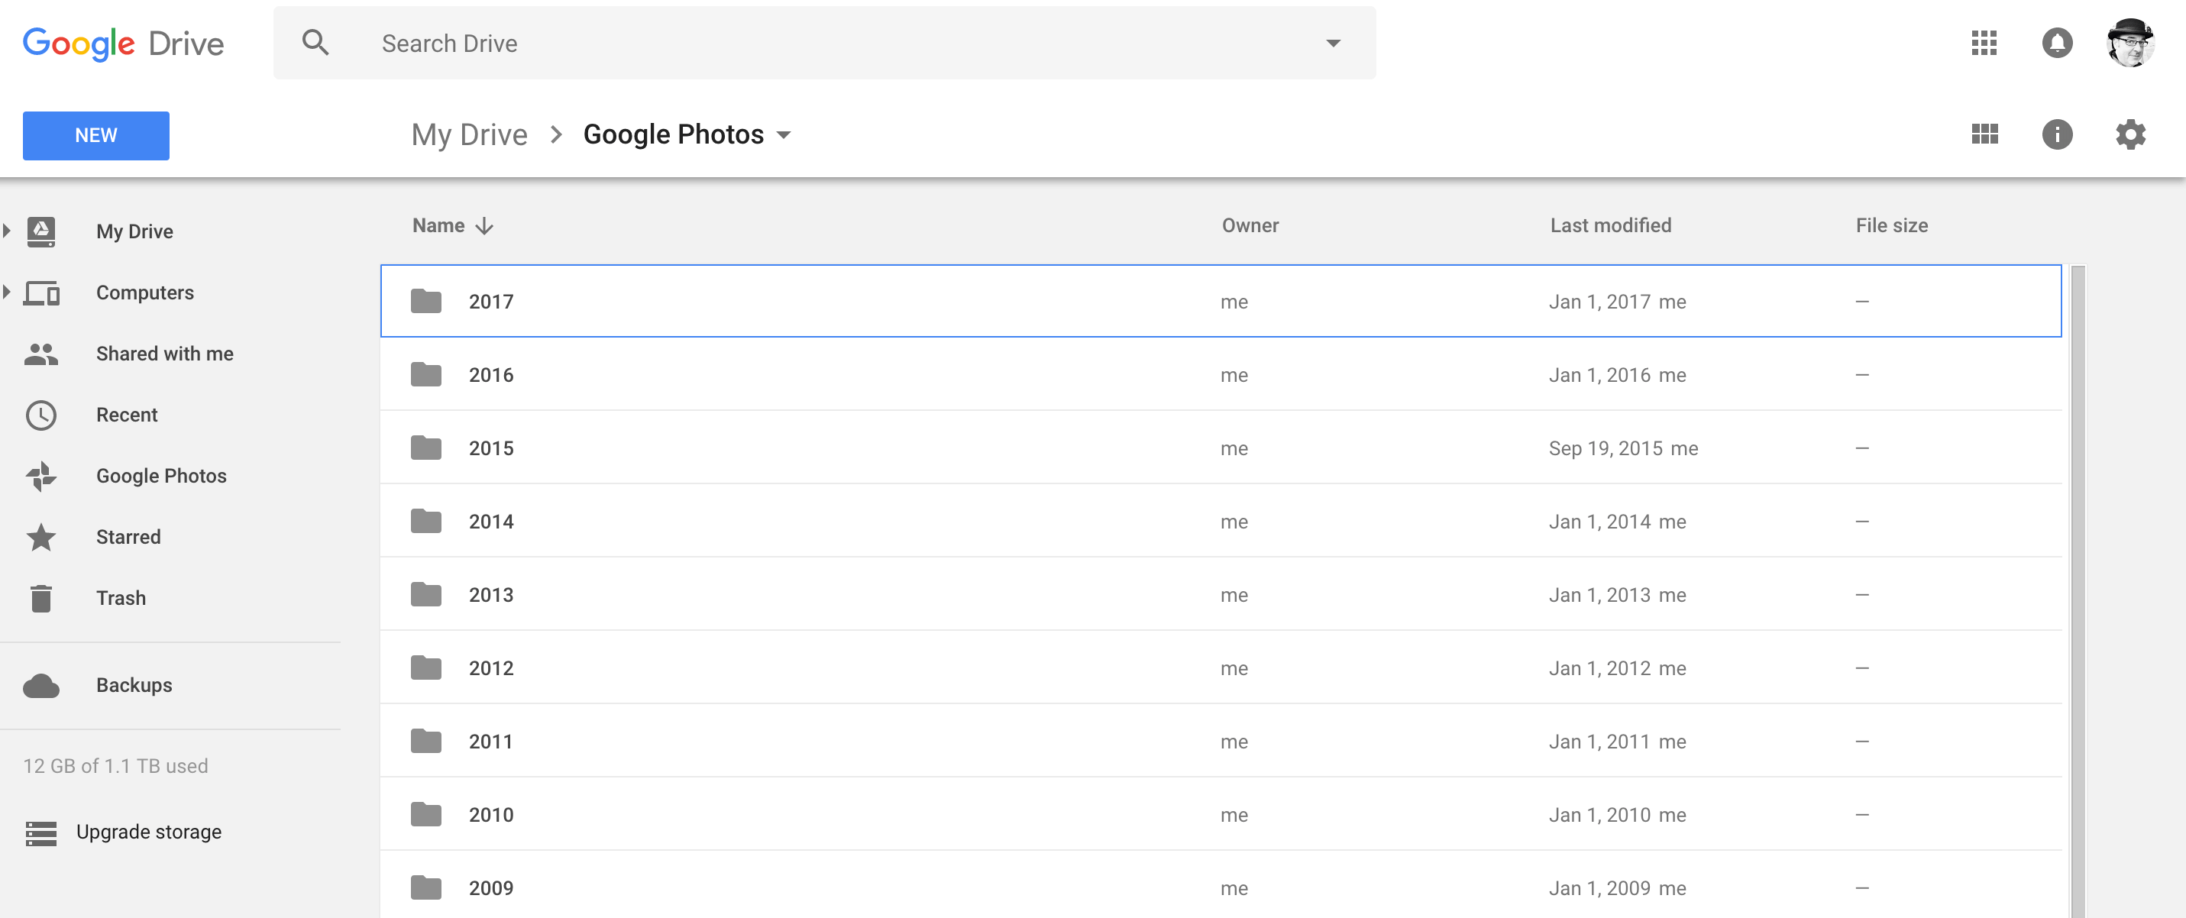Switch to grid view icon

[x=1984, y=134]
